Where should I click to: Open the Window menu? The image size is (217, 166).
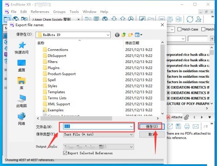click(89, 12)
